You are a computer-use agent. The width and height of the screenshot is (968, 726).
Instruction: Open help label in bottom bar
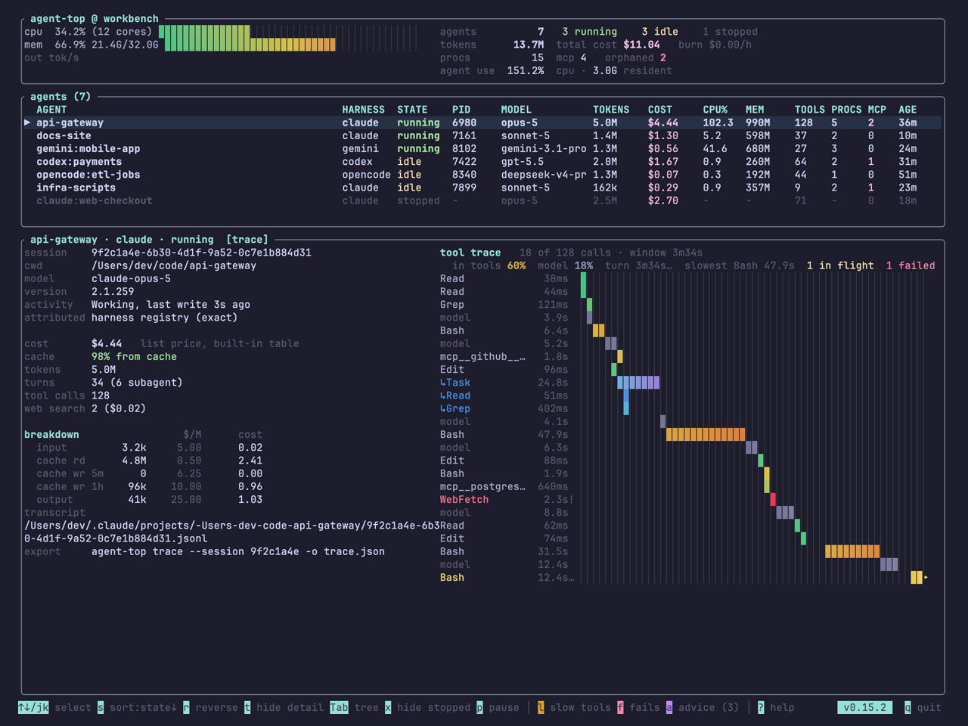782,708
